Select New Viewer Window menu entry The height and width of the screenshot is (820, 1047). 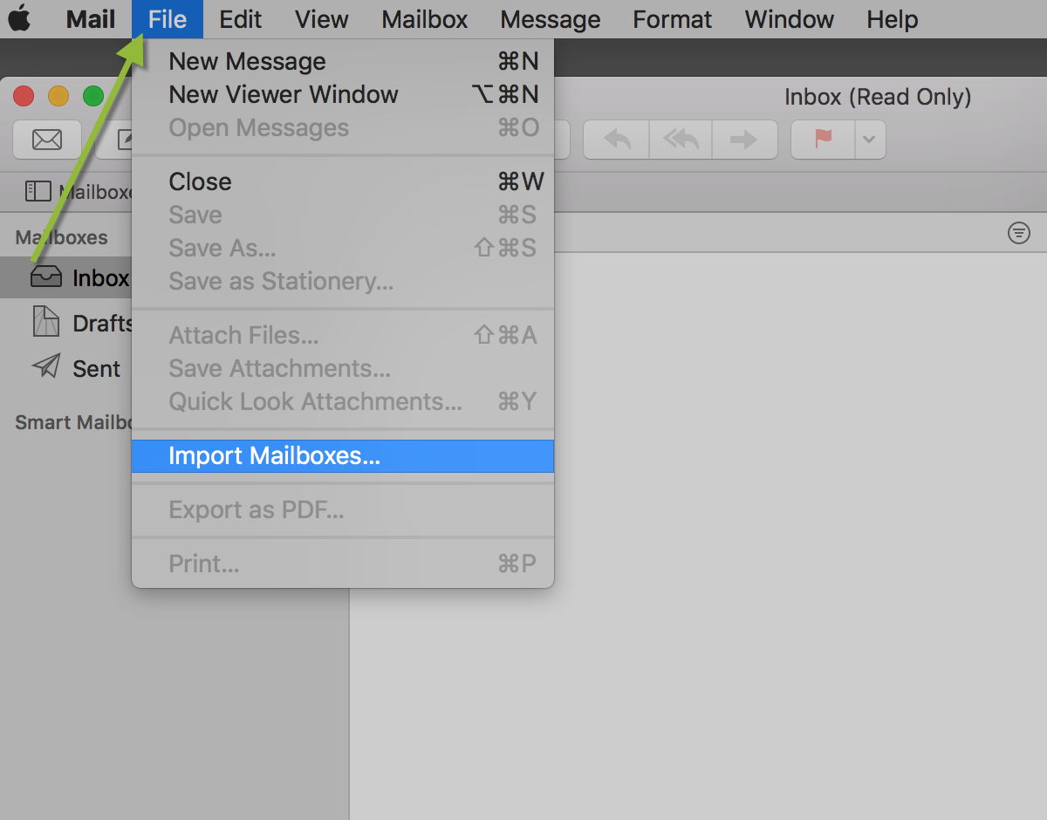pos(283,94)
